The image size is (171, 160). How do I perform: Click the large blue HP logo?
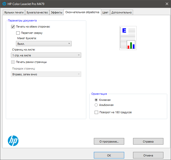(x=13, y=141)
